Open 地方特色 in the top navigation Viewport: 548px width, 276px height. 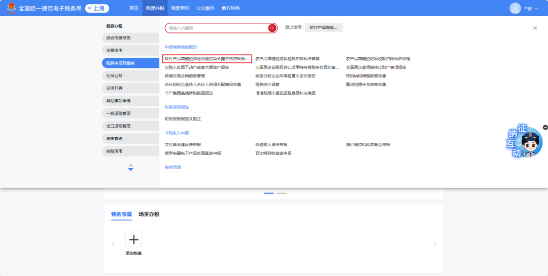(x=231, y=8)
